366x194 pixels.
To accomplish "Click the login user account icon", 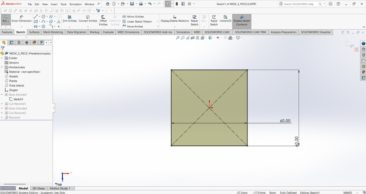I will pyautogui.click(x=330, y=4).
